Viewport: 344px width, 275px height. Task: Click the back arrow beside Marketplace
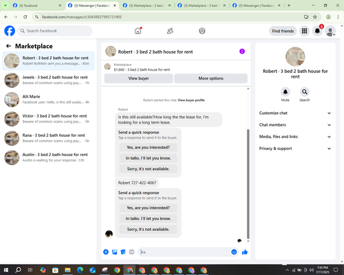[8, 46]
